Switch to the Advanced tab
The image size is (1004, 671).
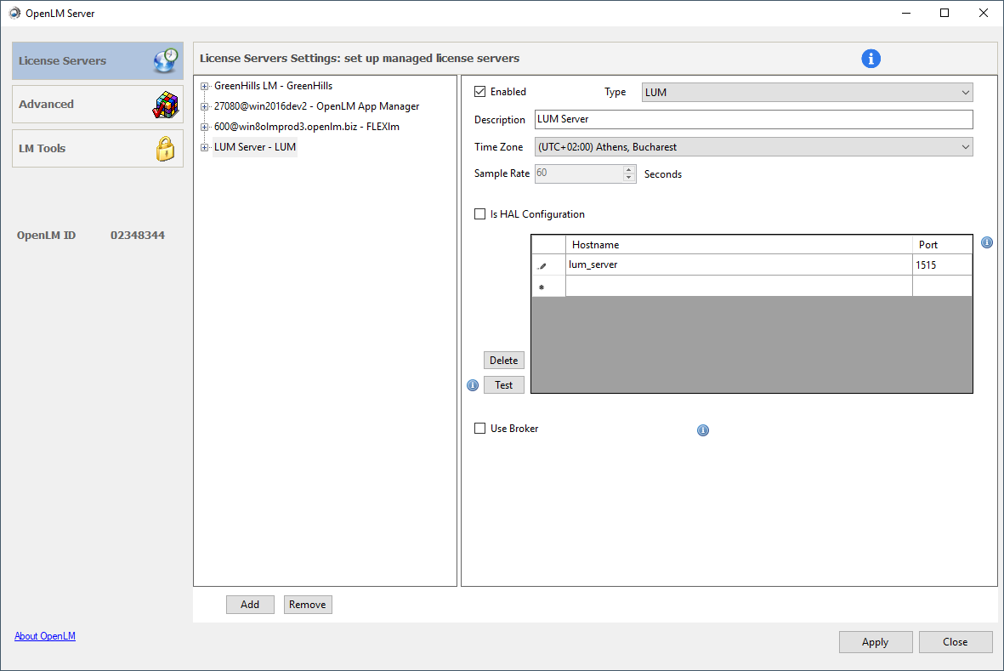(97, 105)
